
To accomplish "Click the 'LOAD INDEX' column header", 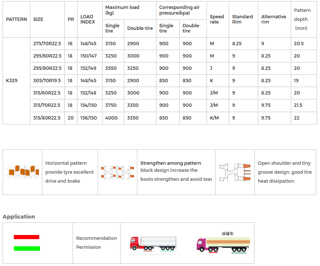I will coord(88,19).
